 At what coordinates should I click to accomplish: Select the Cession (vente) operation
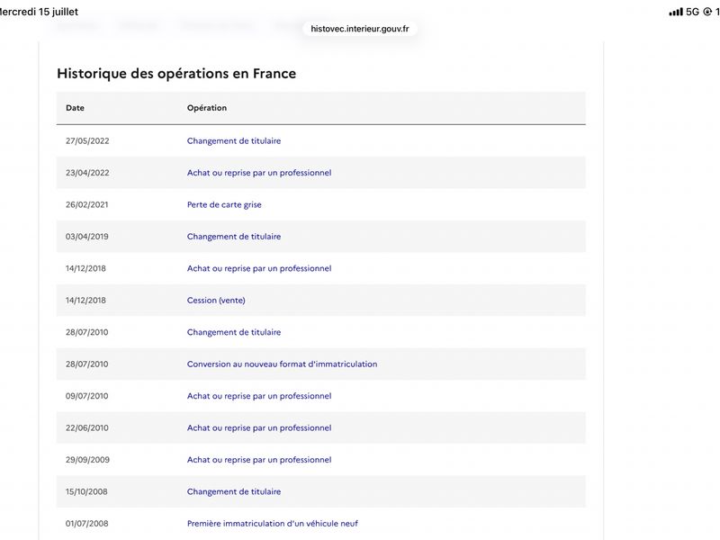[216, 301]
